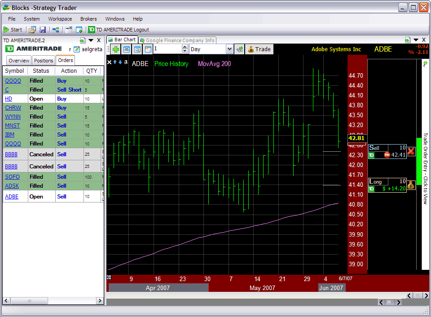The image size is (431, 317).
Task: Click the bar interval number input field
Action: (167, 49)
